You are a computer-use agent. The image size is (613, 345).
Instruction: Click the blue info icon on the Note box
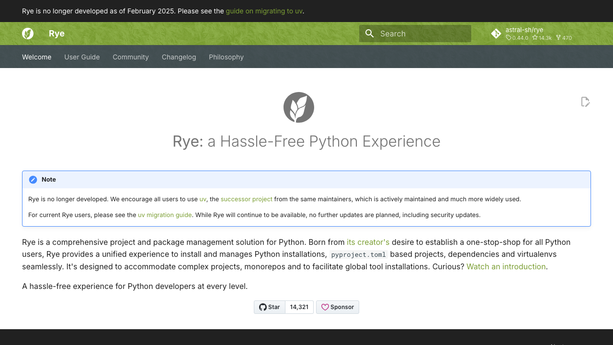click(x=33, y=179)
